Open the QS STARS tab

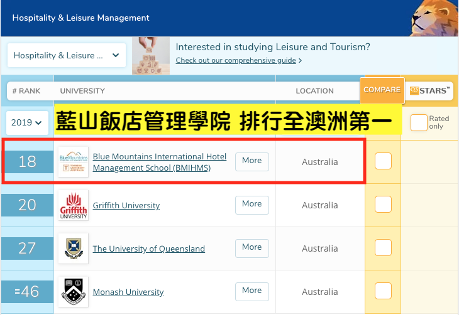[429, 90]
